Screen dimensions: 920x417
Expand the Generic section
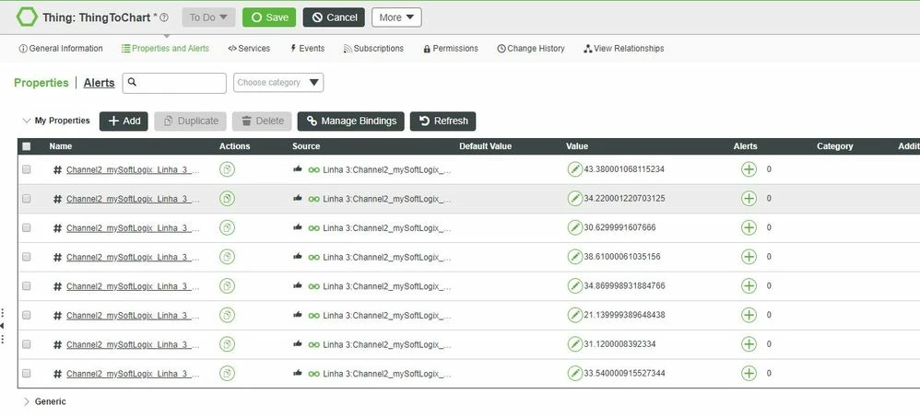[x=26, y=401]
